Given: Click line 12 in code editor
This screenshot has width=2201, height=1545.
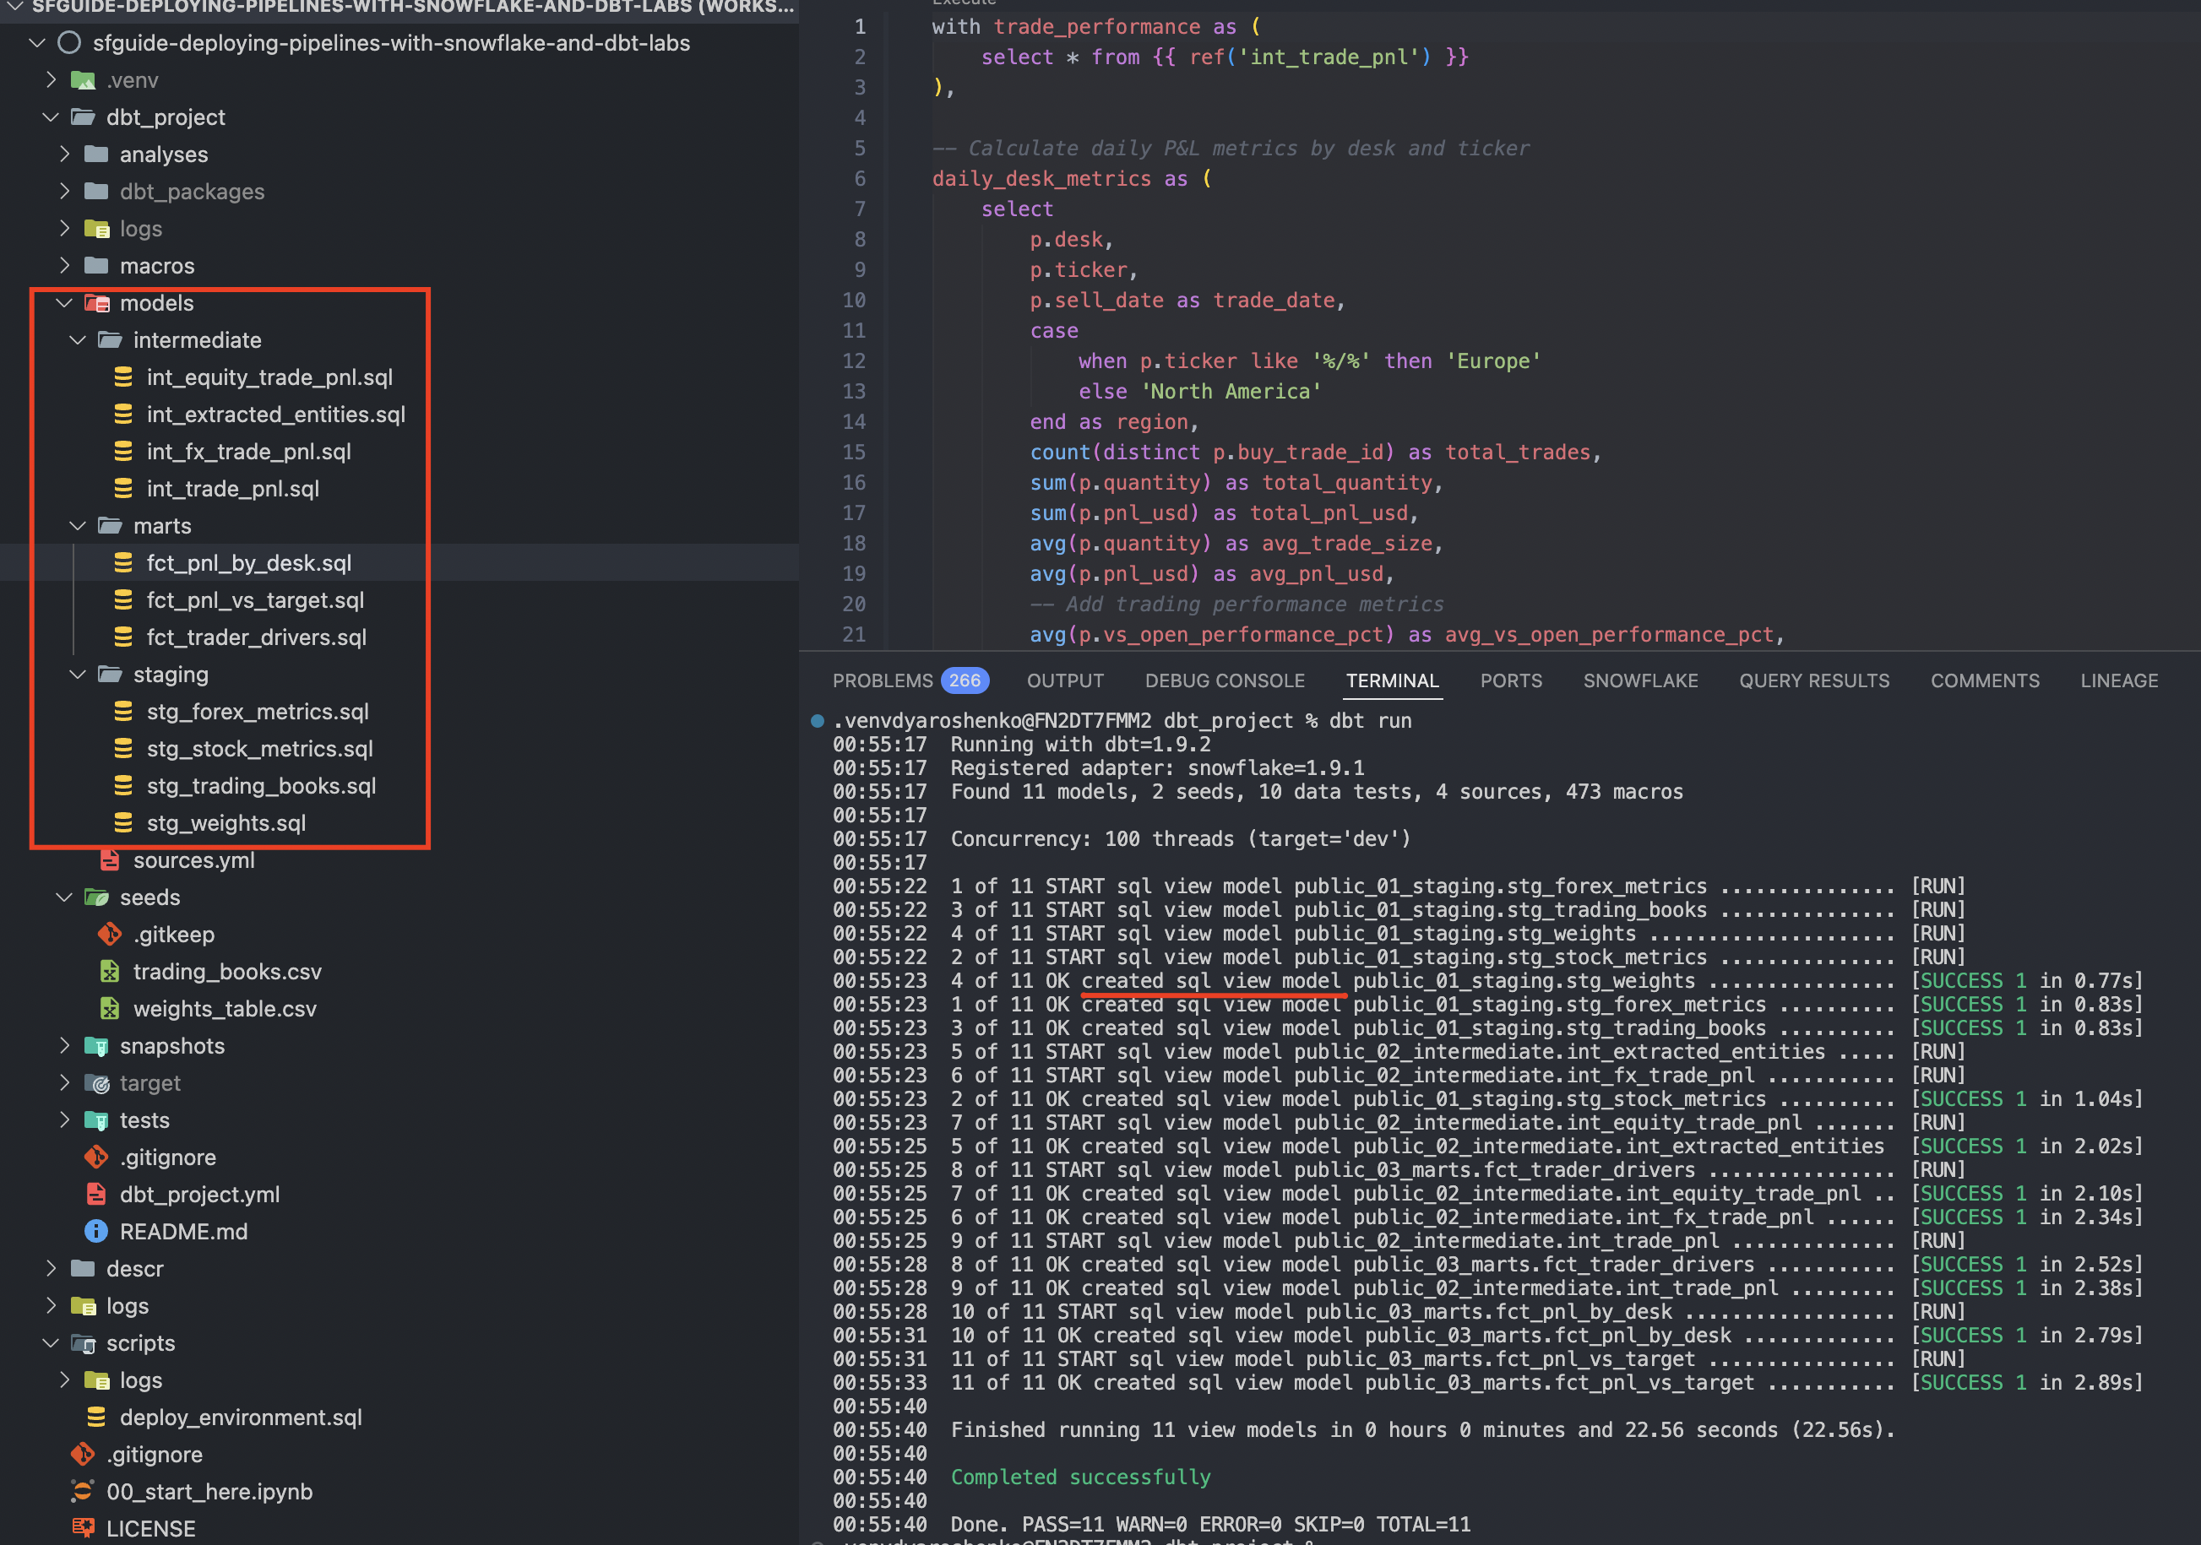Looking at the screenshot, I should click(x=1307, y=361).
